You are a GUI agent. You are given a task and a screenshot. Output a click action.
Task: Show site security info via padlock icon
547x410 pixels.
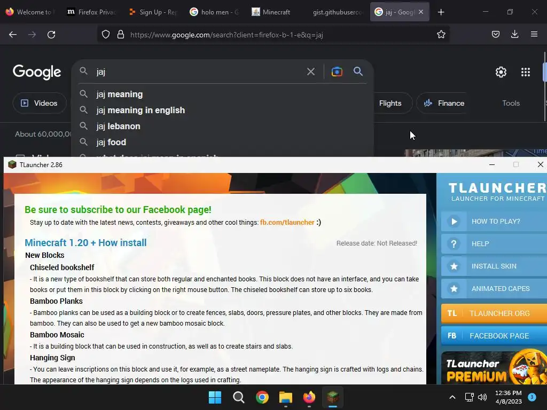121,35
